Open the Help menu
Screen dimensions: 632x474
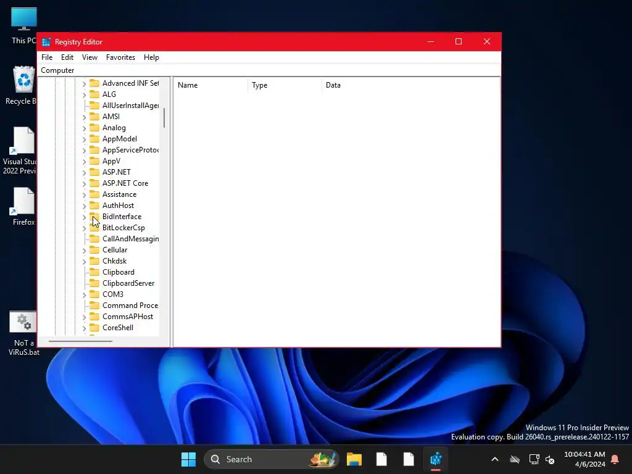click(151, 57)
